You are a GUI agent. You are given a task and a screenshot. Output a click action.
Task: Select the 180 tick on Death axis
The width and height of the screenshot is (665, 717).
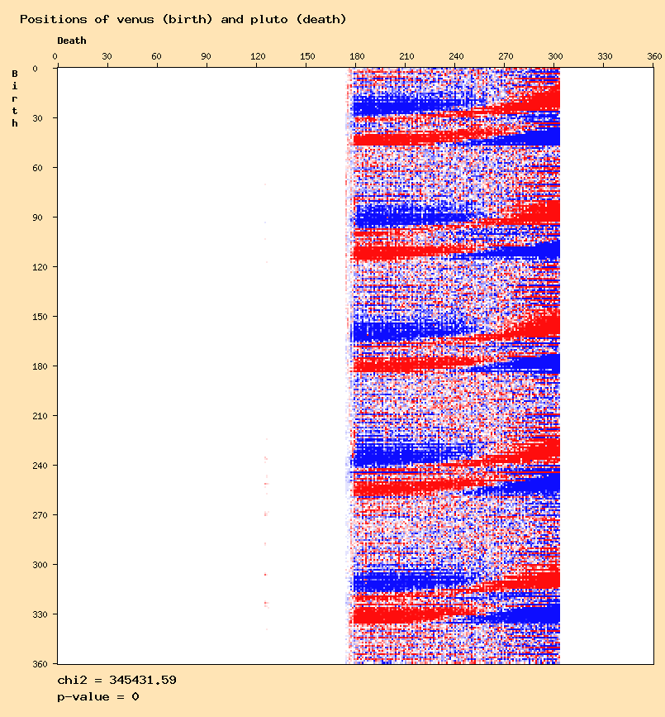pyautogui.click(x=357, y=56)
